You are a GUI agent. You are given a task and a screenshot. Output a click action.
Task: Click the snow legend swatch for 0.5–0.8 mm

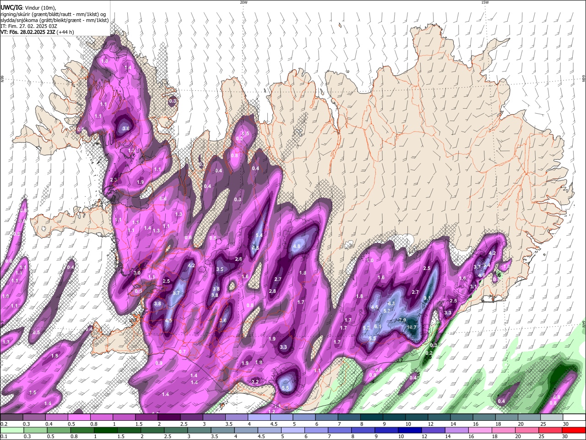coord(79,418)
